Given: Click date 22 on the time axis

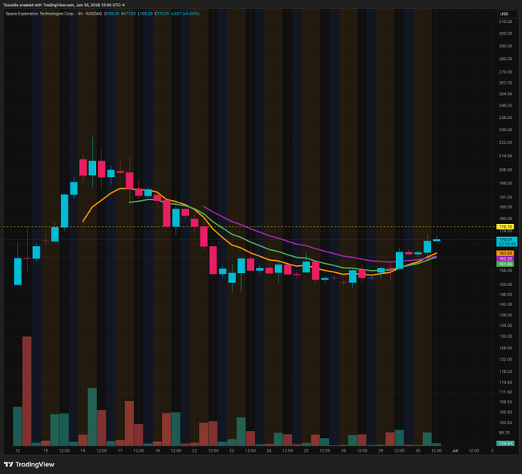Looking at the screenshot, I should tap(194, 451).
